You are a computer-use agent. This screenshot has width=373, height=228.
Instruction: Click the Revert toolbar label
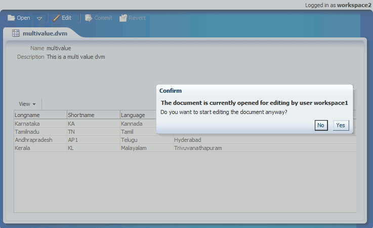point(137,18)
